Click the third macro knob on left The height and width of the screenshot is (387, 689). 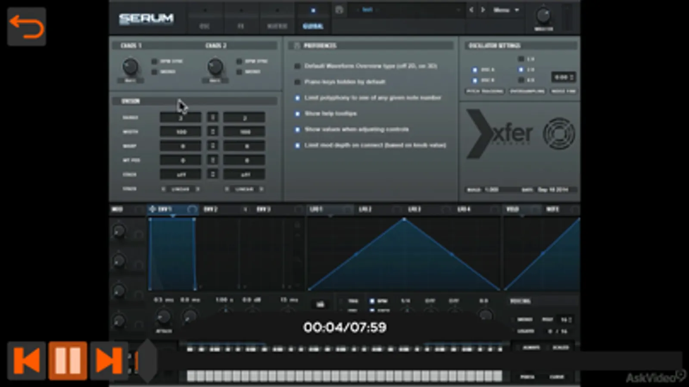(x=119, y=291)
